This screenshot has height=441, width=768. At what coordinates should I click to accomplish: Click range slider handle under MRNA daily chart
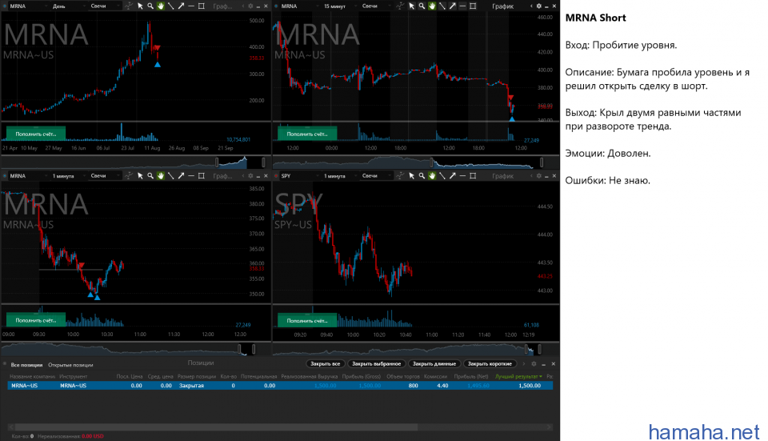pos(217,162)
